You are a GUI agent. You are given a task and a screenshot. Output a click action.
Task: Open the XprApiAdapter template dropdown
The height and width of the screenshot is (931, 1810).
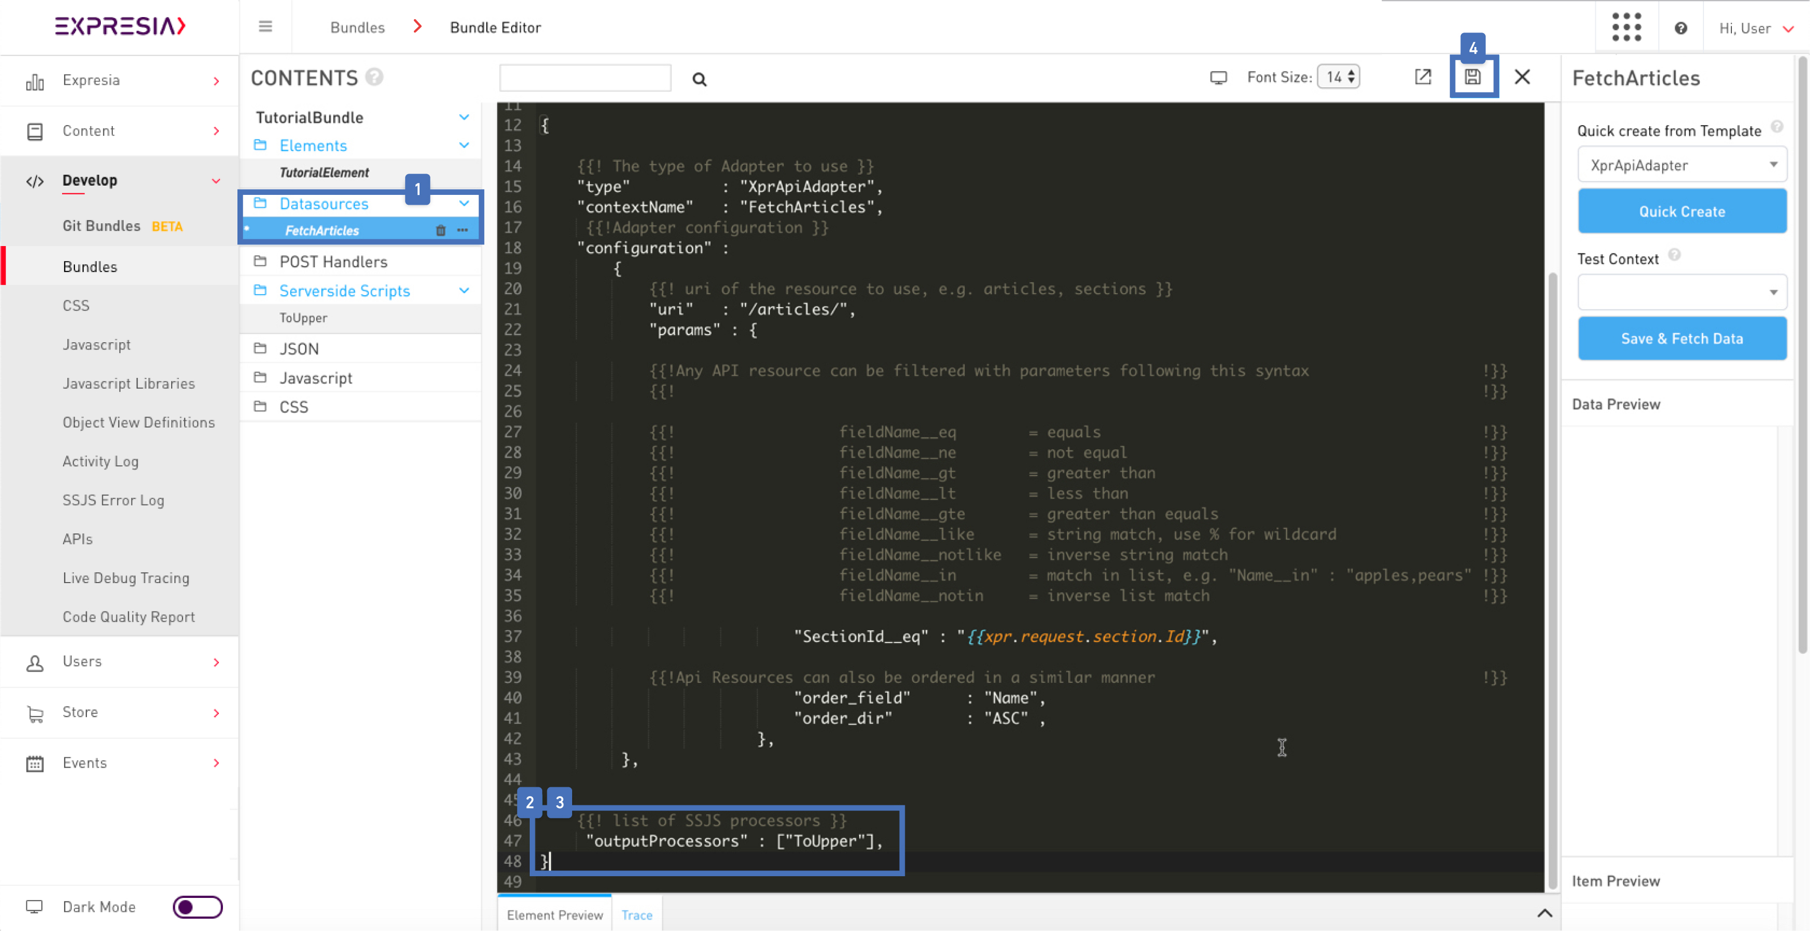(x=1681, y=165)
